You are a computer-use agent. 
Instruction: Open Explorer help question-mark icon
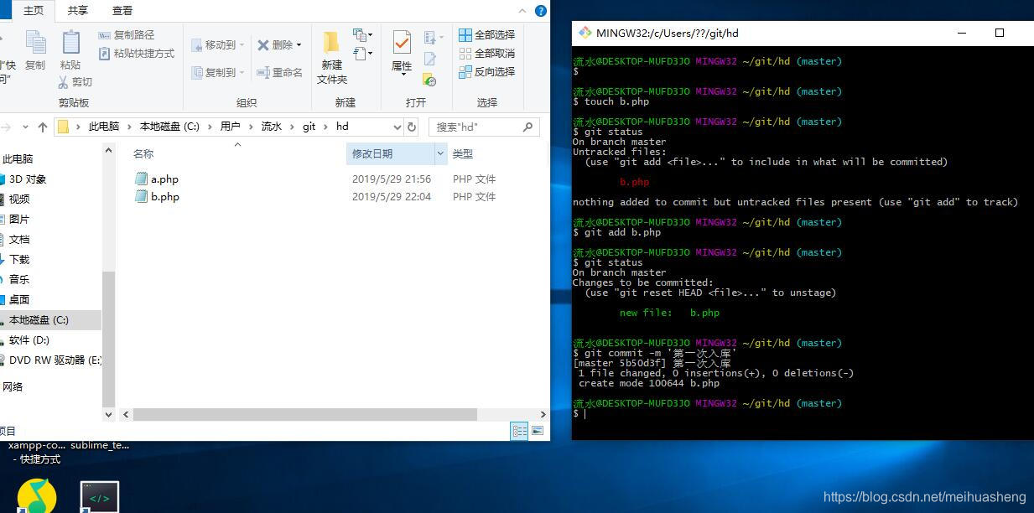(541, 11)
